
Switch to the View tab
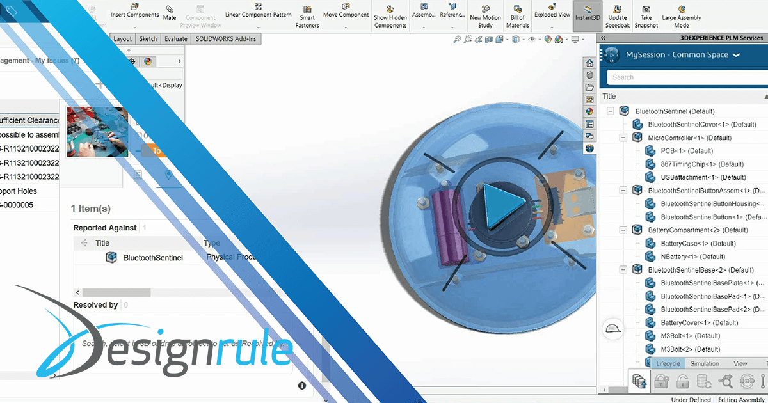coord(740,363)
